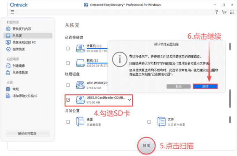
Task: Click the 影视 (E:) drive icon
Action: pos(80,63)
